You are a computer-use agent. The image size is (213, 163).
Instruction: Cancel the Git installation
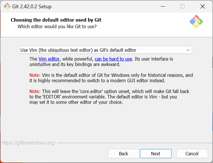pos(192,154)
